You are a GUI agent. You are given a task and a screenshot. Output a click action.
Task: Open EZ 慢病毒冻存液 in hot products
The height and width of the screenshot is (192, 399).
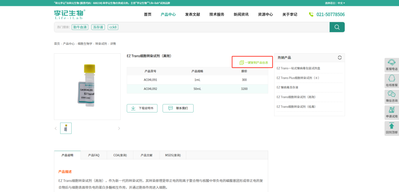point(287,87)
